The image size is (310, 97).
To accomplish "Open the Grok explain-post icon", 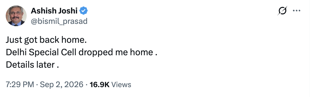I will click(282, 11).
